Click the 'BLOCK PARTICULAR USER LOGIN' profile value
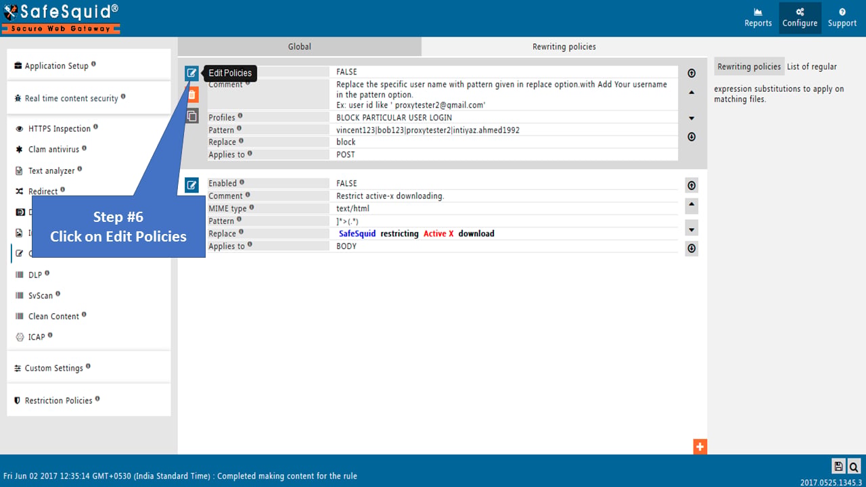The image size is (866, 487). [x=394, y=118]
